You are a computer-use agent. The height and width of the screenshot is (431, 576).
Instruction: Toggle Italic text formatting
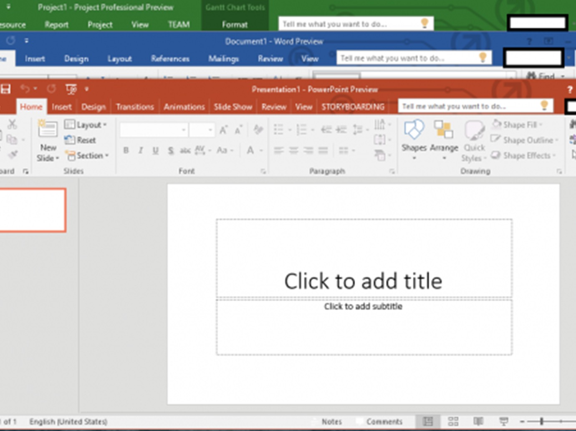click(x=141, y=150)
